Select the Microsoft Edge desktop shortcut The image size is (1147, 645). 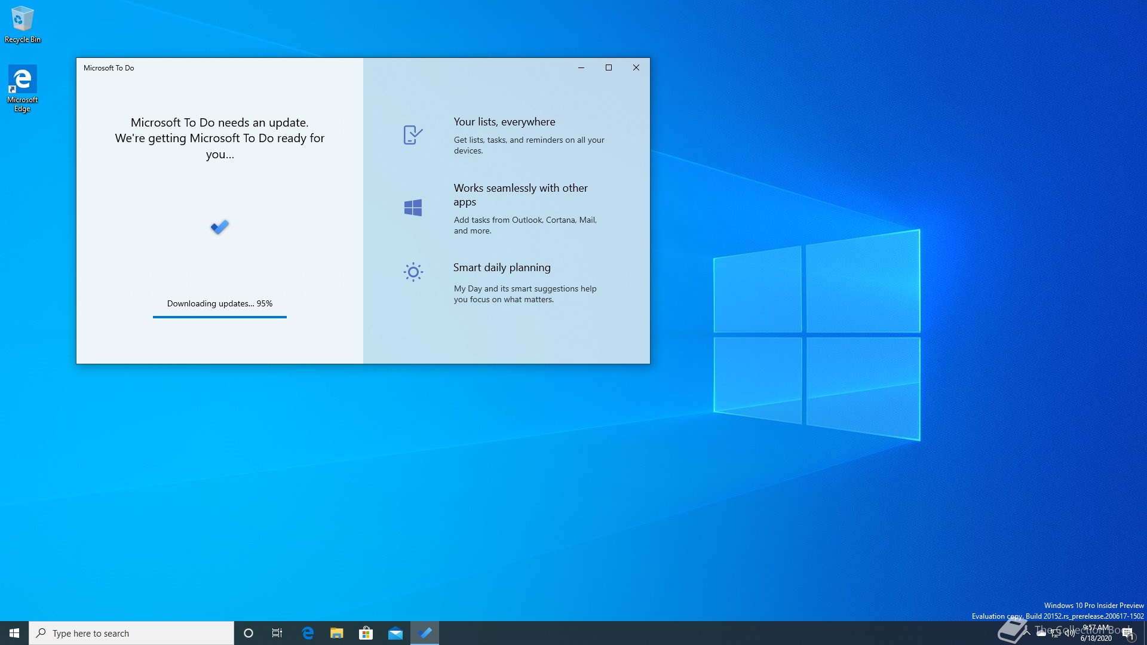[22, 88]
